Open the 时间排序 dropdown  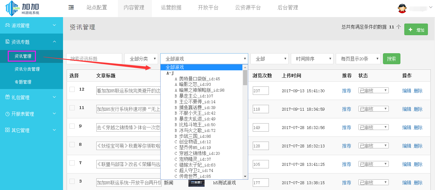[x=312, y=58]
